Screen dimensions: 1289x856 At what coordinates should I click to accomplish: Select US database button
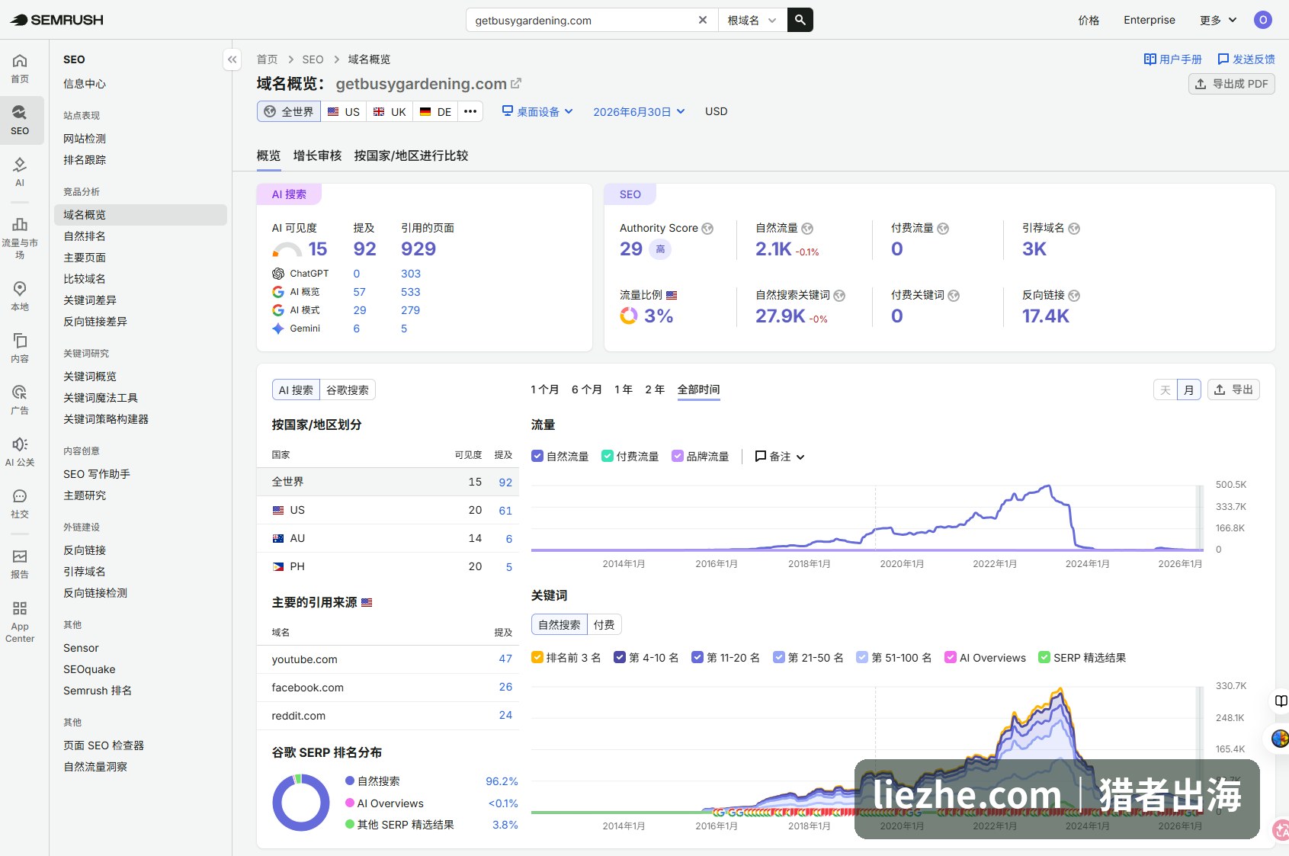click(x=343, y=111)
